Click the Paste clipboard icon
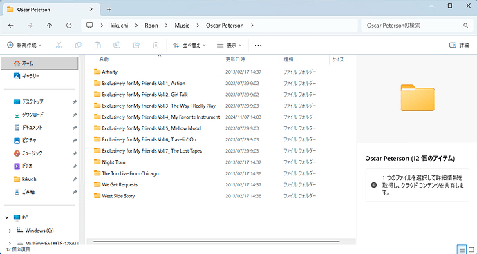Viewport: 477px width, 254px height. coord(97,46)
